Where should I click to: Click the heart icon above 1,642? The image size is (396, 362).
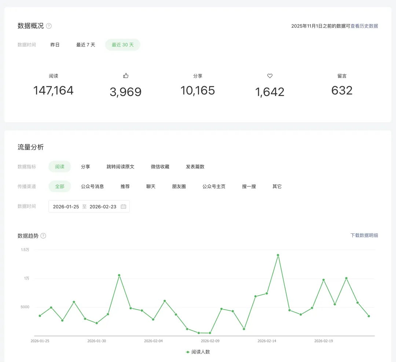click(x=270, y=76)
